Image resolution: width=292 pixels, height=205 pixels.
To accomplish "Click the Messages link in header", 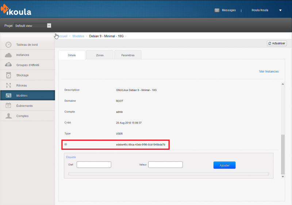I will coord(229,10).
